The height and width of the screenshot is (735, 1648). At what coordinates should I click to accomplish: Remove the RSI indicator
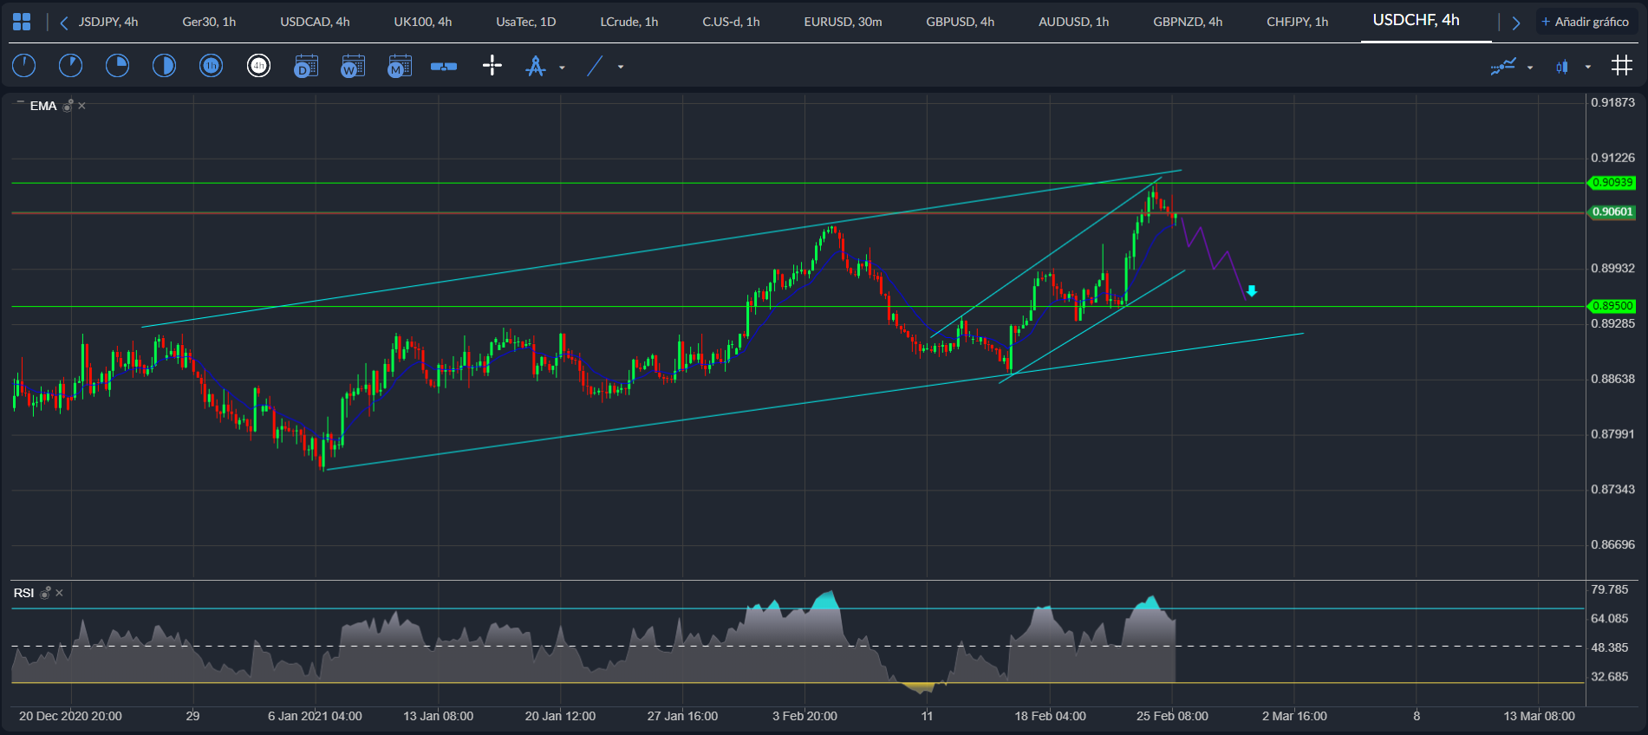pos(60,593)
